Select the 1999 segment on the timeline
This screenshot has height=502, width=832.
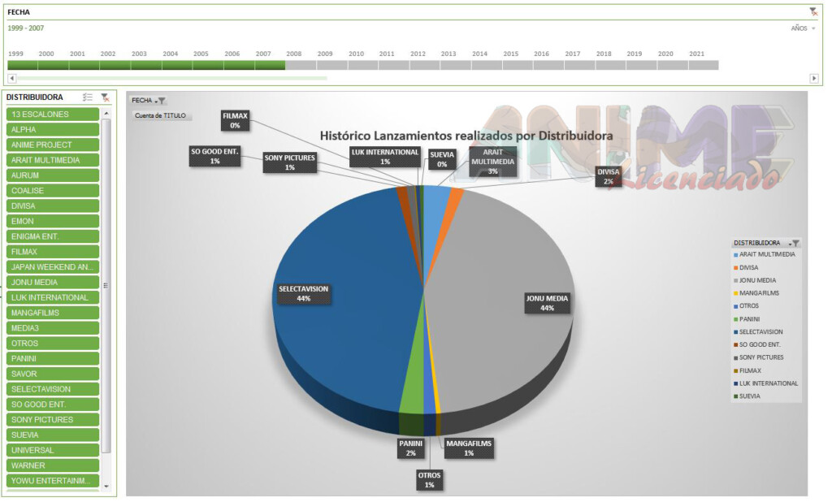click(22, 65)
